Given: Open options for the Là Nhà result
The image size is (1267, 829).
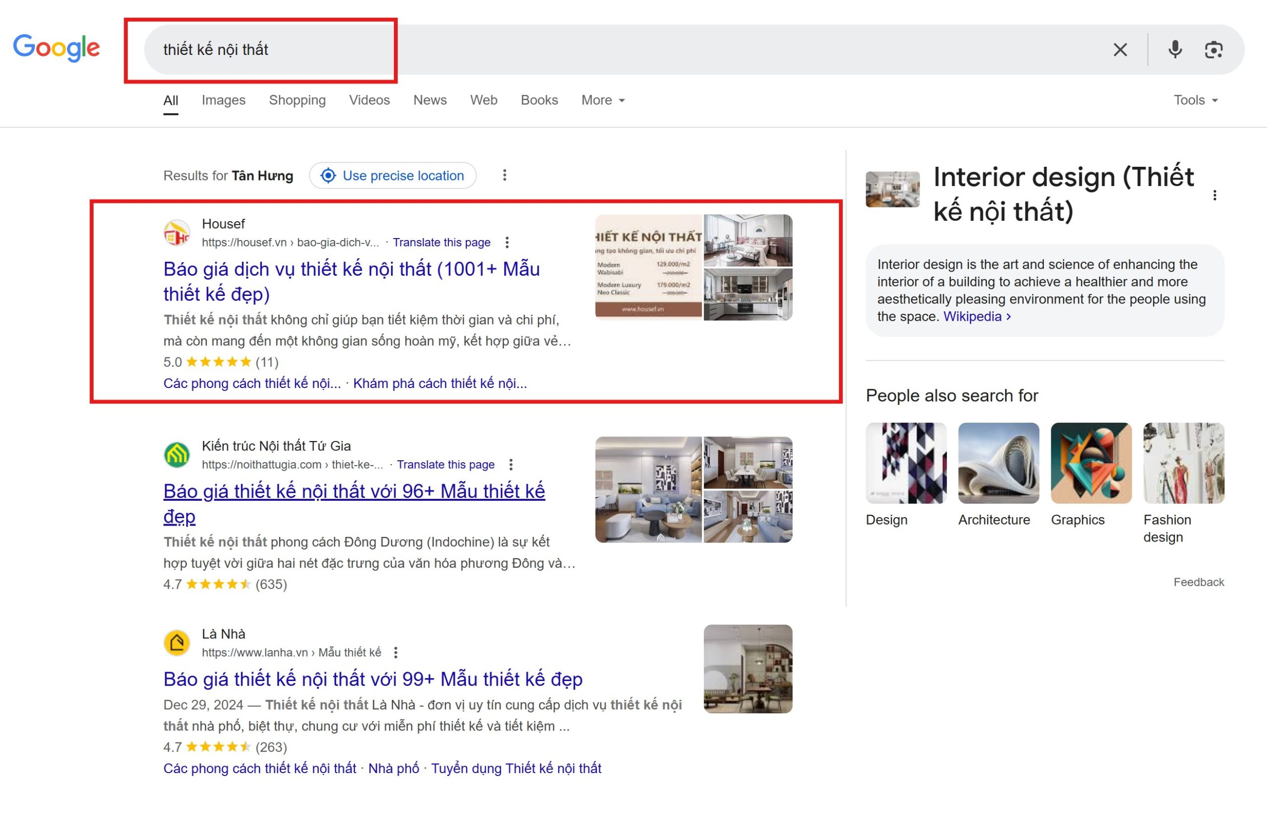Looking at the screenshot, I should [395, 652].
